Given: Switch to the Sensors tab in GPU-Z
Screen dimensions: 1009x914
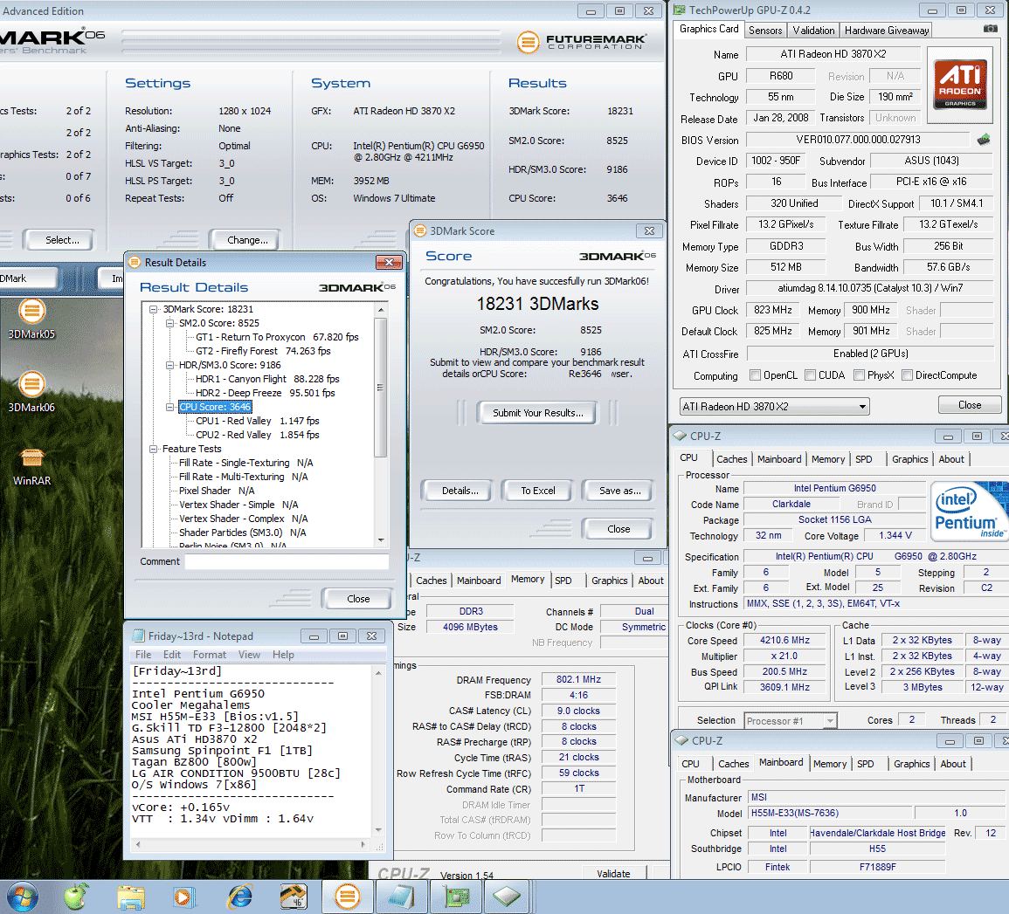Looking at the screenshot, I should [765, 31].
